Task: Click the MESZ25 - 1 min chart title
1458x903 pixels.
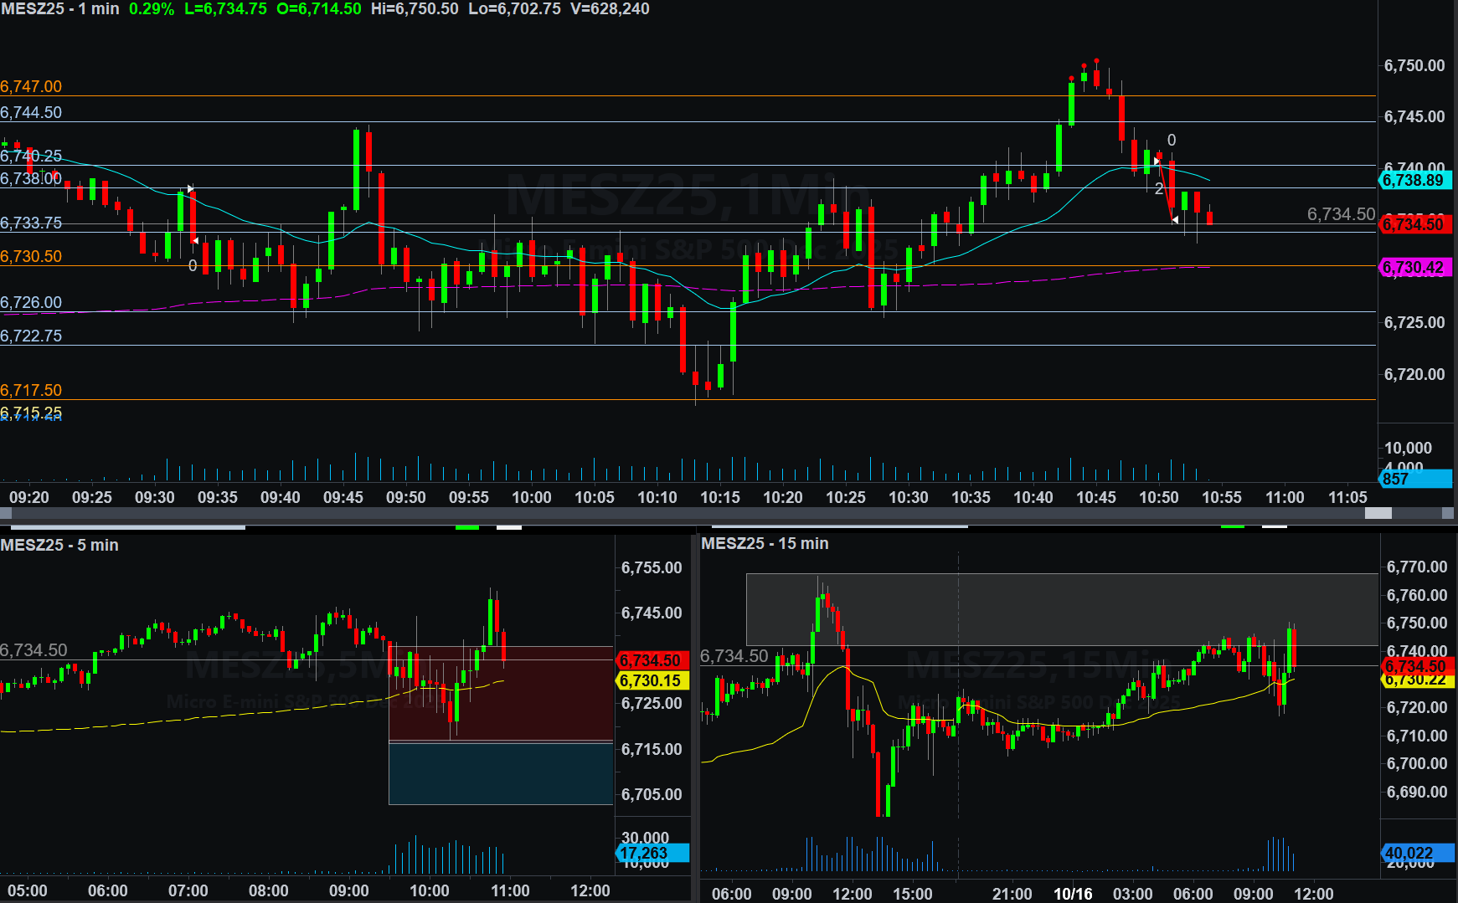Action: [60, 9]
